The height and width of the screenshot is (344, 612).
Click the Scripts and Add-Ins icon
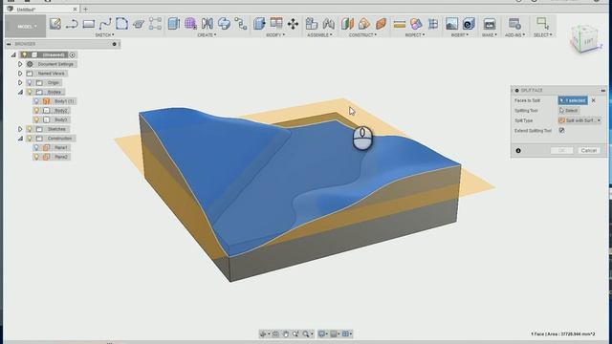point(514,24)
